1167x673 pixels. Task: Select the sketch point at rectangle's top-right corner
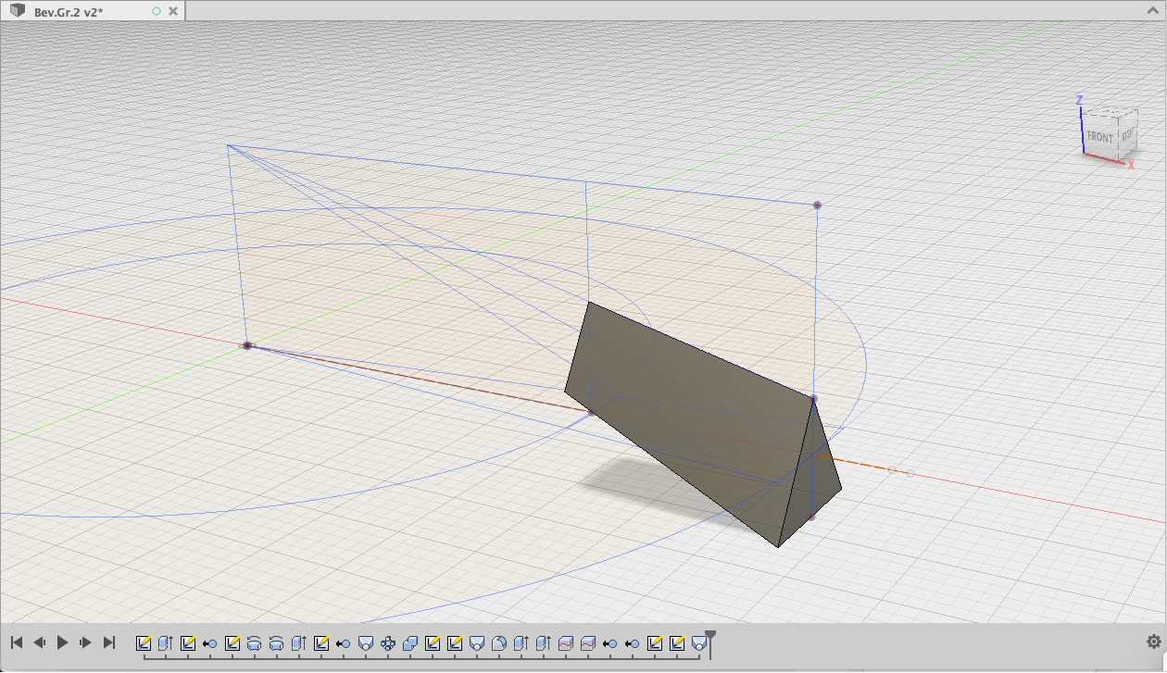[x=817, y=205]
